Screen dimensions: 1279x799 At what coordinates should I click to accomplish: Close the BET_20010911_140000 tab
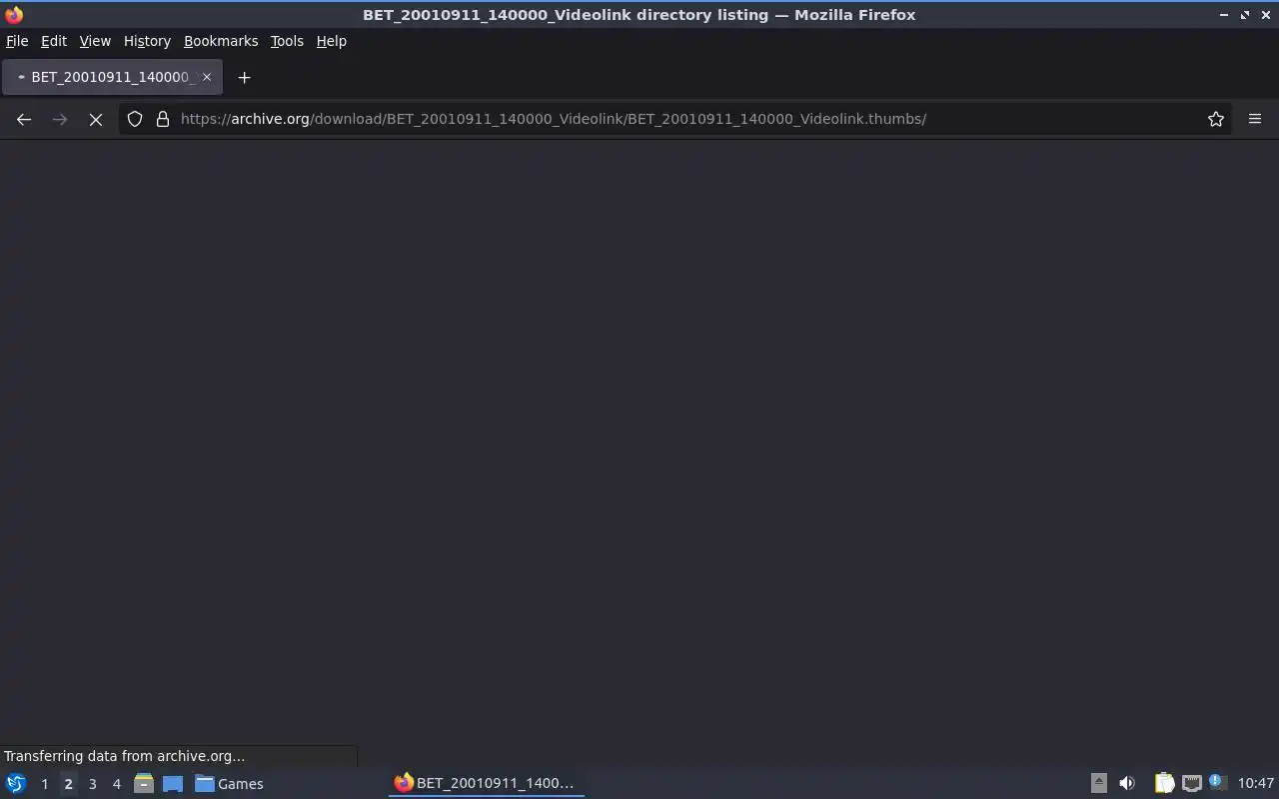pos(207,77)
